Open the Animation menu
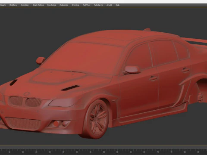207x155 pixels. [25, 5]
